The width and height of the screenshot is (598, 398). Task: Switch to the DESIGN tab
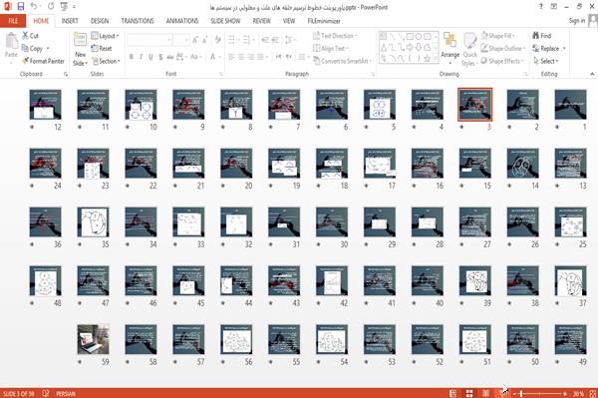coord(100,21)
